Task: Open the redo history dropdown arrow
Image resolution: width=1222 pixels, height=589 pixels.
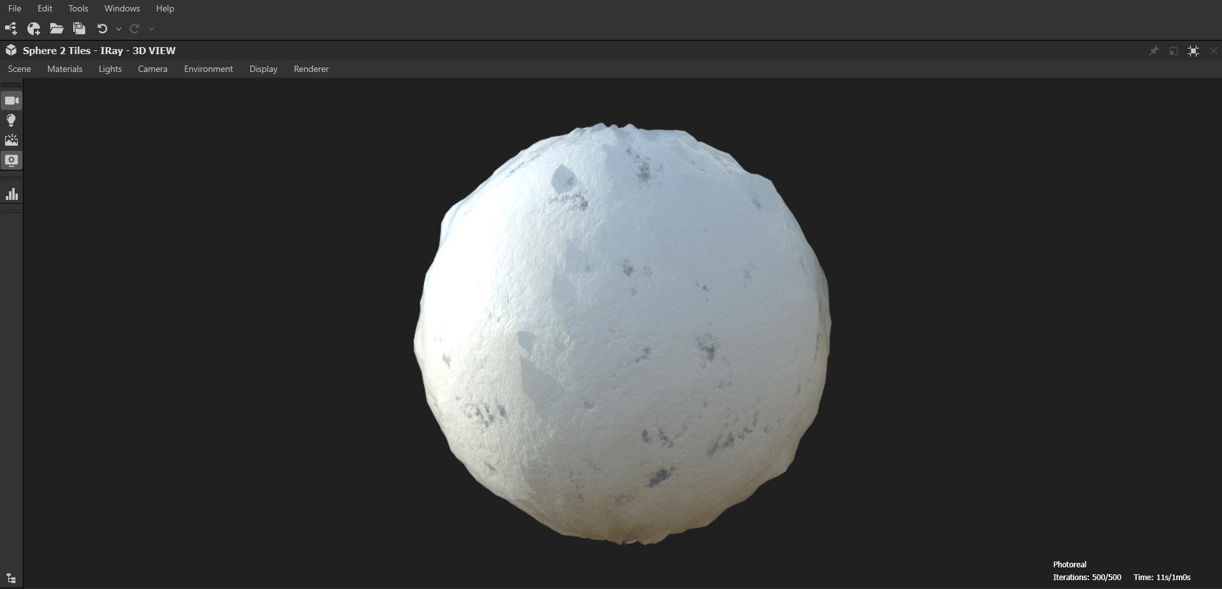Action: [151, 29]
